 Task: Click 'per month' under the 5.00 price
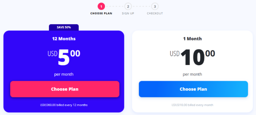pos(64,74)
